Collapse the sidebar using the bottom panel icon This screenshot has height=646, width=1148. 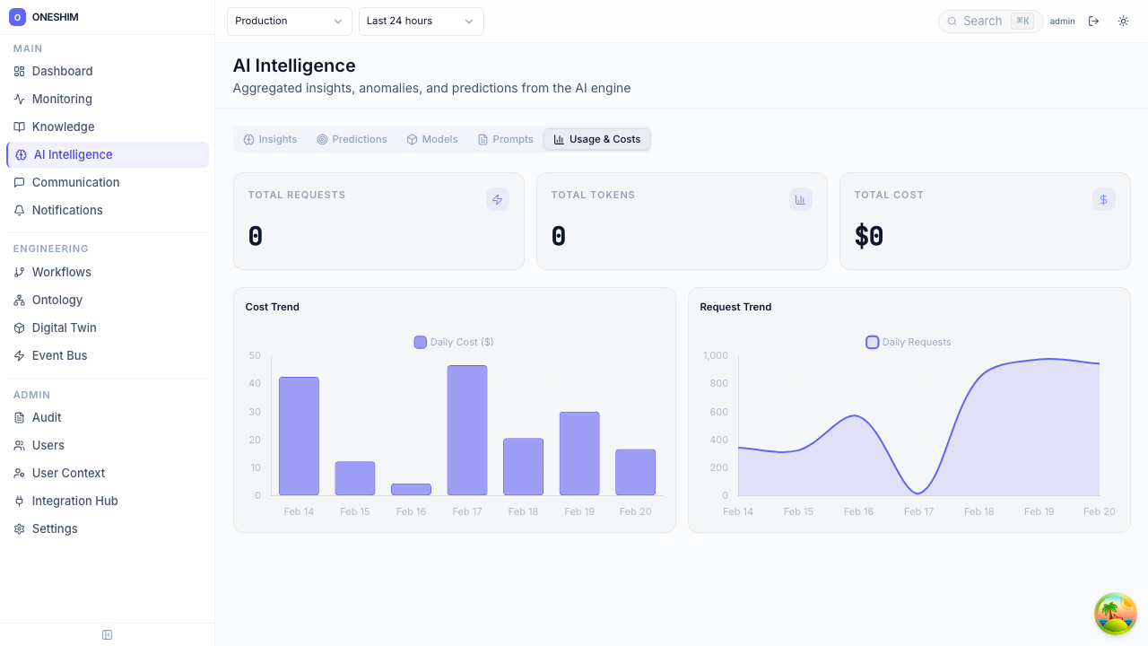pos(107,635)
